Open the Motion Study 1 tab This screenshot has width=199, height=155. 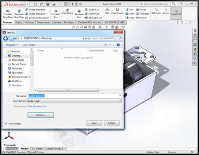[55, 149]
